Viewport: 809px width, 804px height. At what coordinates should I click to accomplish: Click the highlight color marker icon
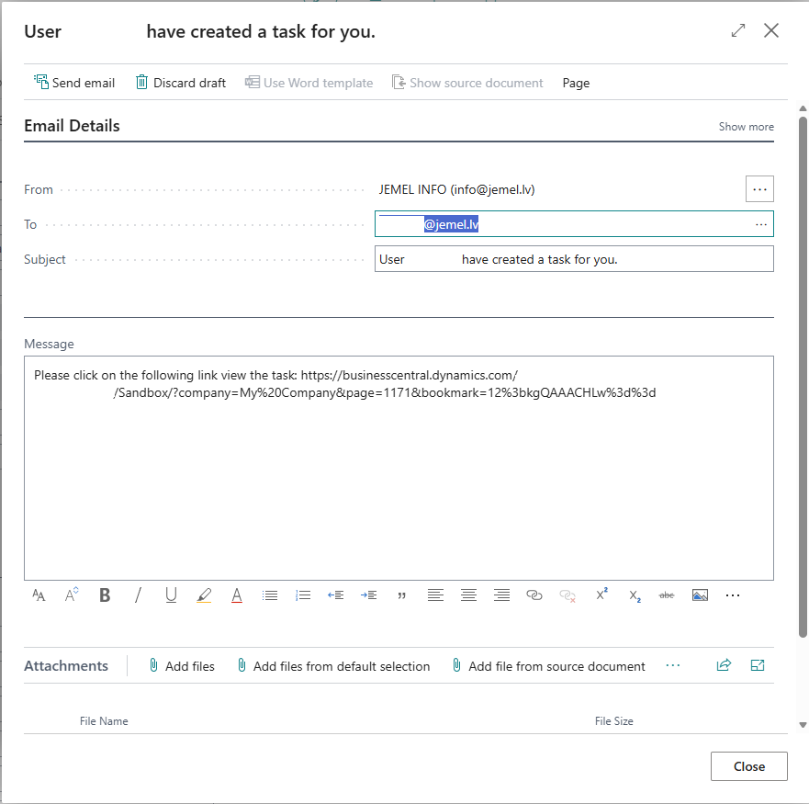pyautogui.click(x=204, y=595)
